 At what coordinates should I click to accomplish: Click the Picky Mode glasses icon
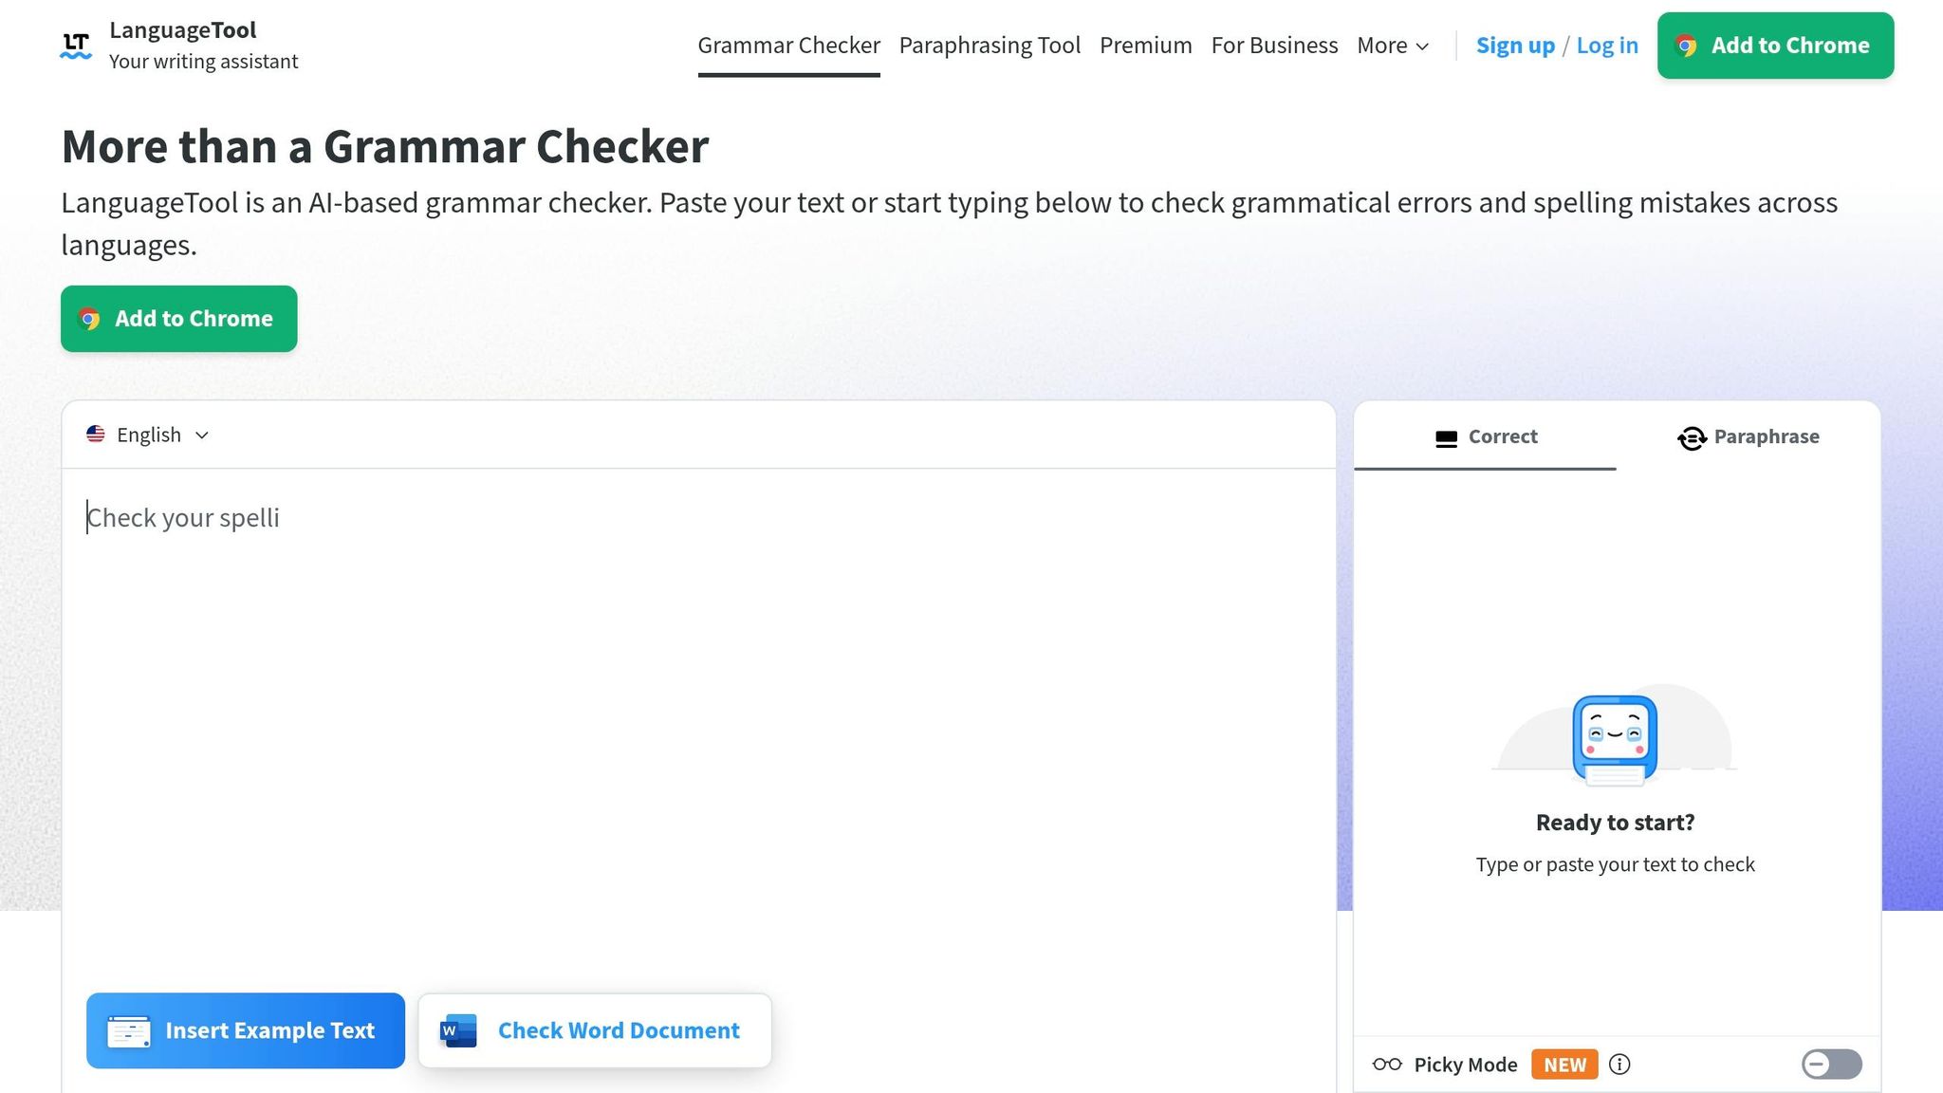(1387, 1065)
